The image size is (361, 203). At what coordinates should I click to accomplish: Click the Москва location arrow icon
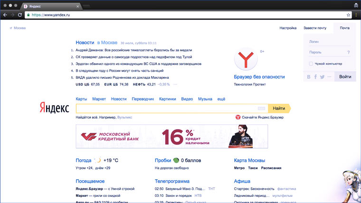pyautogui.click(x=10, y=28)
